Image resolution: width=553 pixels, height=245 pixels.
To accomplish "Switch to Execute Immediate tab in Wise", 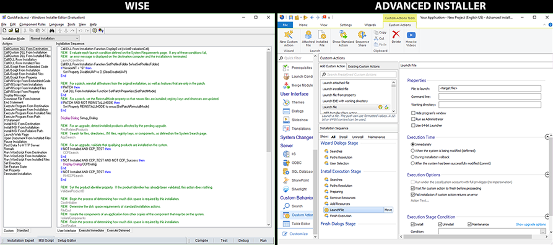I will tap(92, 231).
